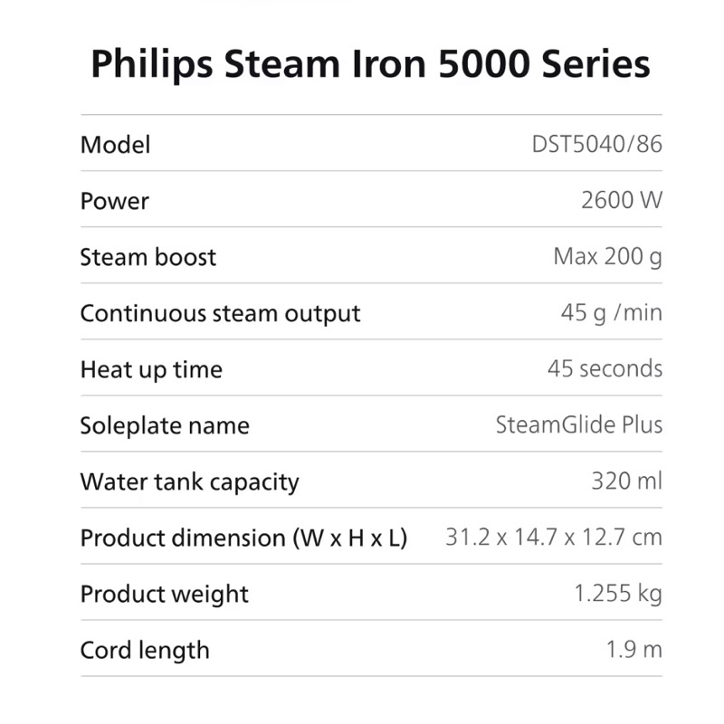Click the Philips Steam Iron 5000 Series title
The image size is (724, 724).
click(371, 64)
